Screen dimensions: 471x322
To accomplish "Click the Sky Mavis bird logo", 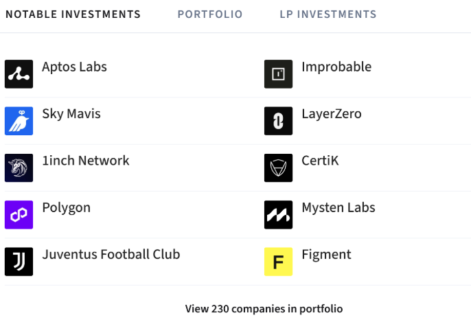I will (19, 121).
